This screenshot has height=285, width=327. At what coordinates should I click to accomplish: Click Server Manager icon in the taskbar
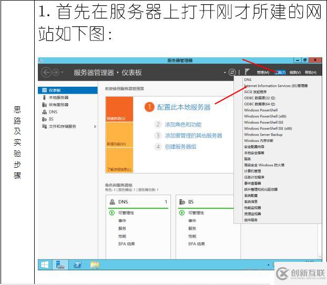60,265
